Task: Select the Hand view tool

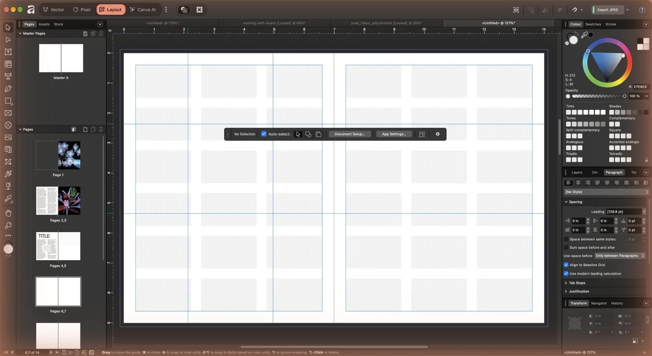Action: [8, 213]
